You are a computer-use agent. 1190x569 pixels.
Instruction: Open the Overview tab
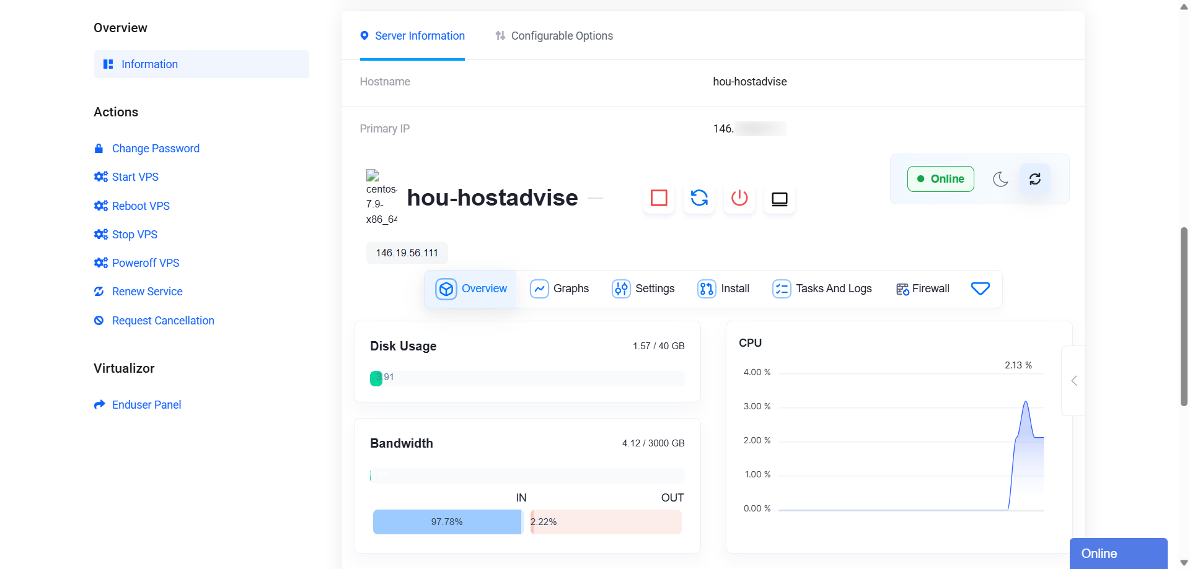click(471, 289)
